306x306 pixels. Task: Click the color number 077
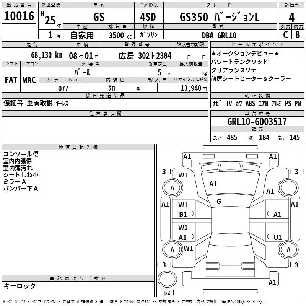click(x=63, y=88)
